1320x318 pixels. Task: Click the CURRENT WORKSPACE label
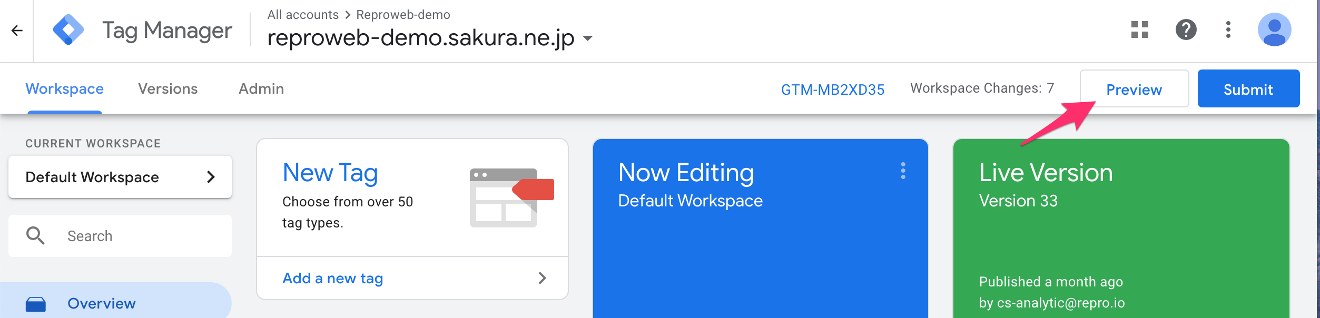coord(93,143)
